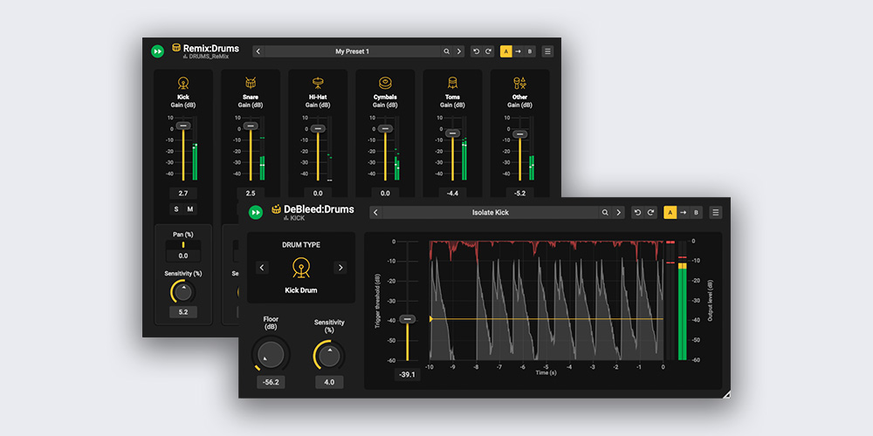The image size is (873, 436).
Task: Click the green bypass button in DeBleed:Drums
Action: (x=256, y=212)
